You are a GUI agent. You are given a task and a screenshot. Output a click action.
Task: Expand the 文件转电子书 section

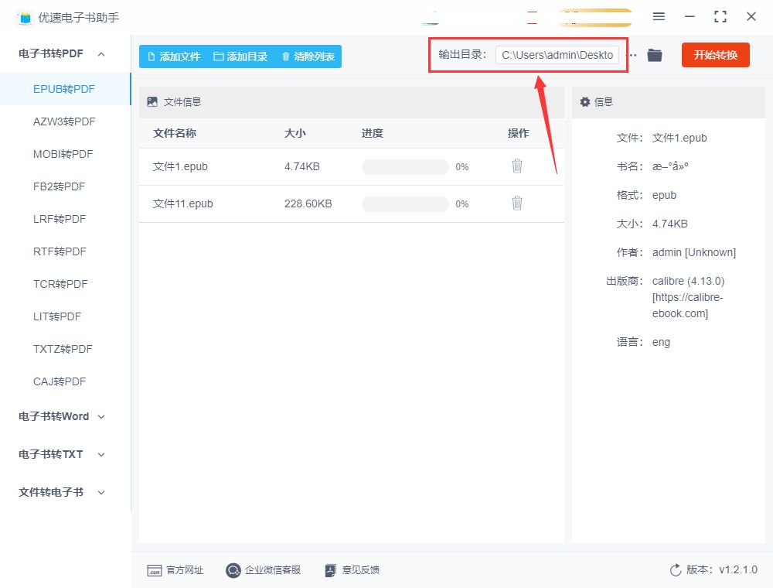click(101, 492)
